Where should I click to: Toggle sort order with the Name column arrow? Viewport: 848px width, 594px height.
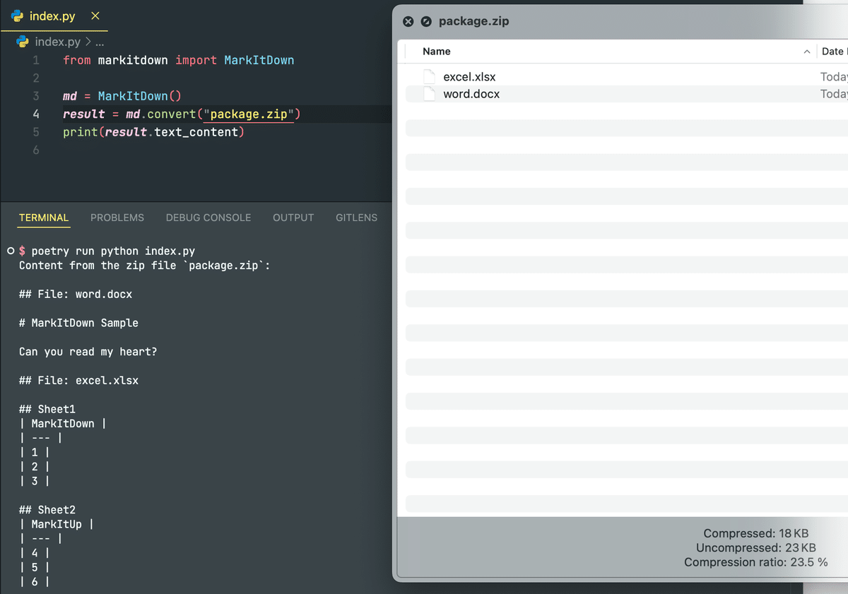pos(807,52)
